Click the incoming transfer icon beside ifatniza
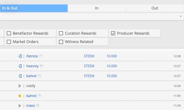This screenshot has height=110, width=184. pyautogui.click(x=20, y=56)
